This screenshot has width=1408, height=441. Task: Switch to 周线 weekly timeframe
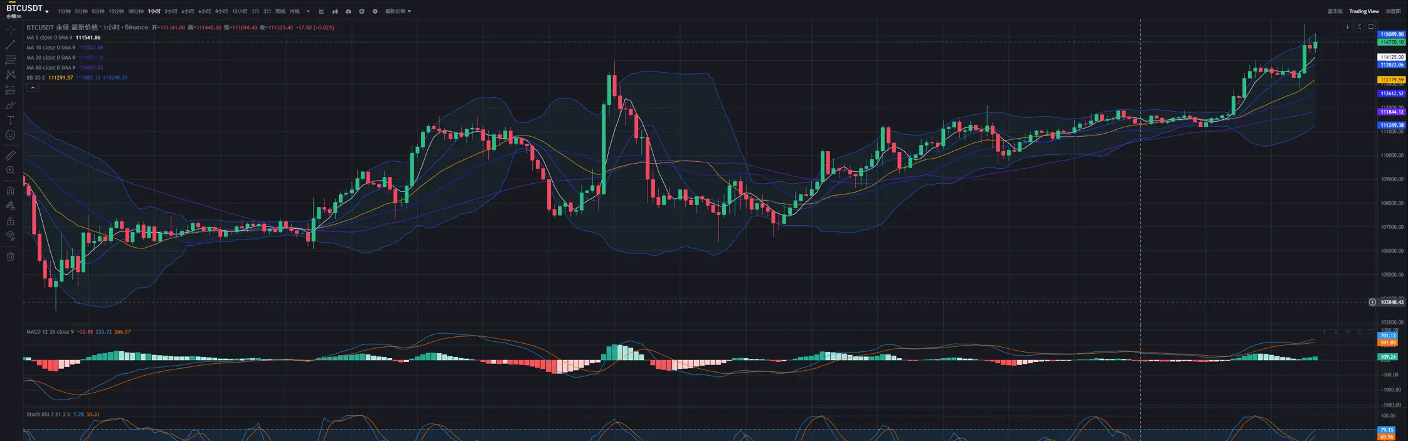tap(280, 11)
